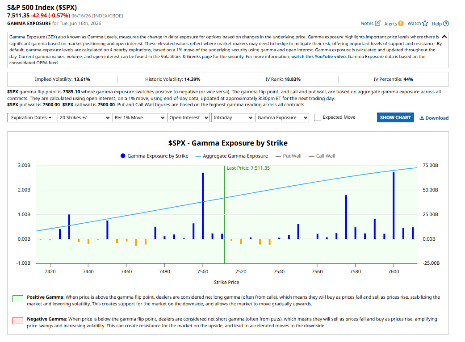This screenshot has width=465, height=342.
Task: Show the Call Wall legend series
Action: pos(322,156)
